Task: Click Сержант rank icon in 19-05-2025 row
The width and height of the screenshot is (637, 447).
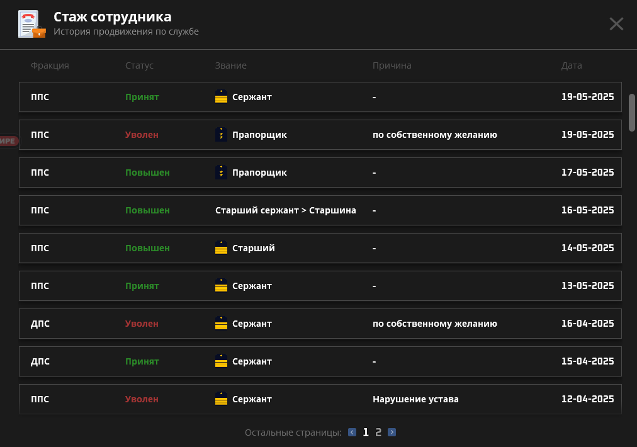Action: [x=221, y=97]
